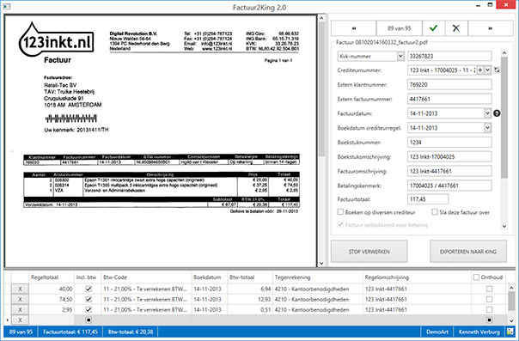This screenshot has height=341, width=519.
Task: Uncheck Incl. btw on the 74,50 line
Action: pyautogui.click(x=89, y=299)
